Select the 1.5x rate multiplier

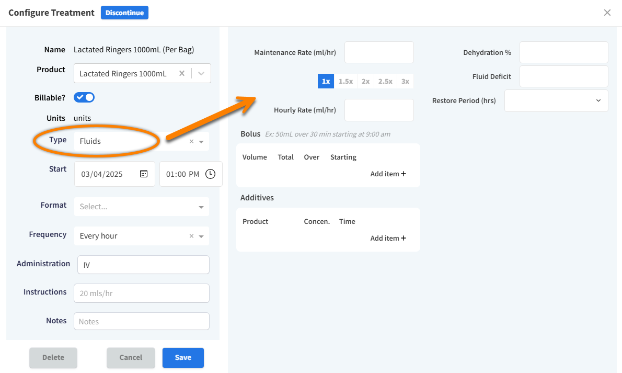[345, 81]
